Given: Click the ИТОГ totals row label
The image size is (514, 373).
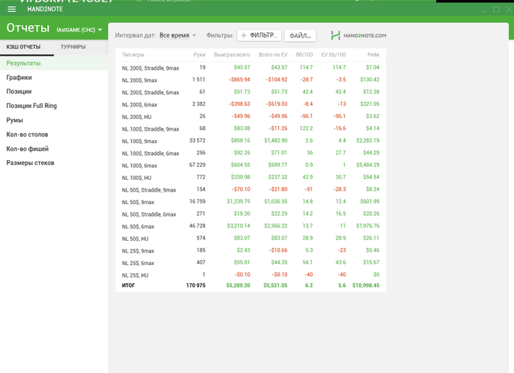Looking at the screenshot, I should (128, 286).
